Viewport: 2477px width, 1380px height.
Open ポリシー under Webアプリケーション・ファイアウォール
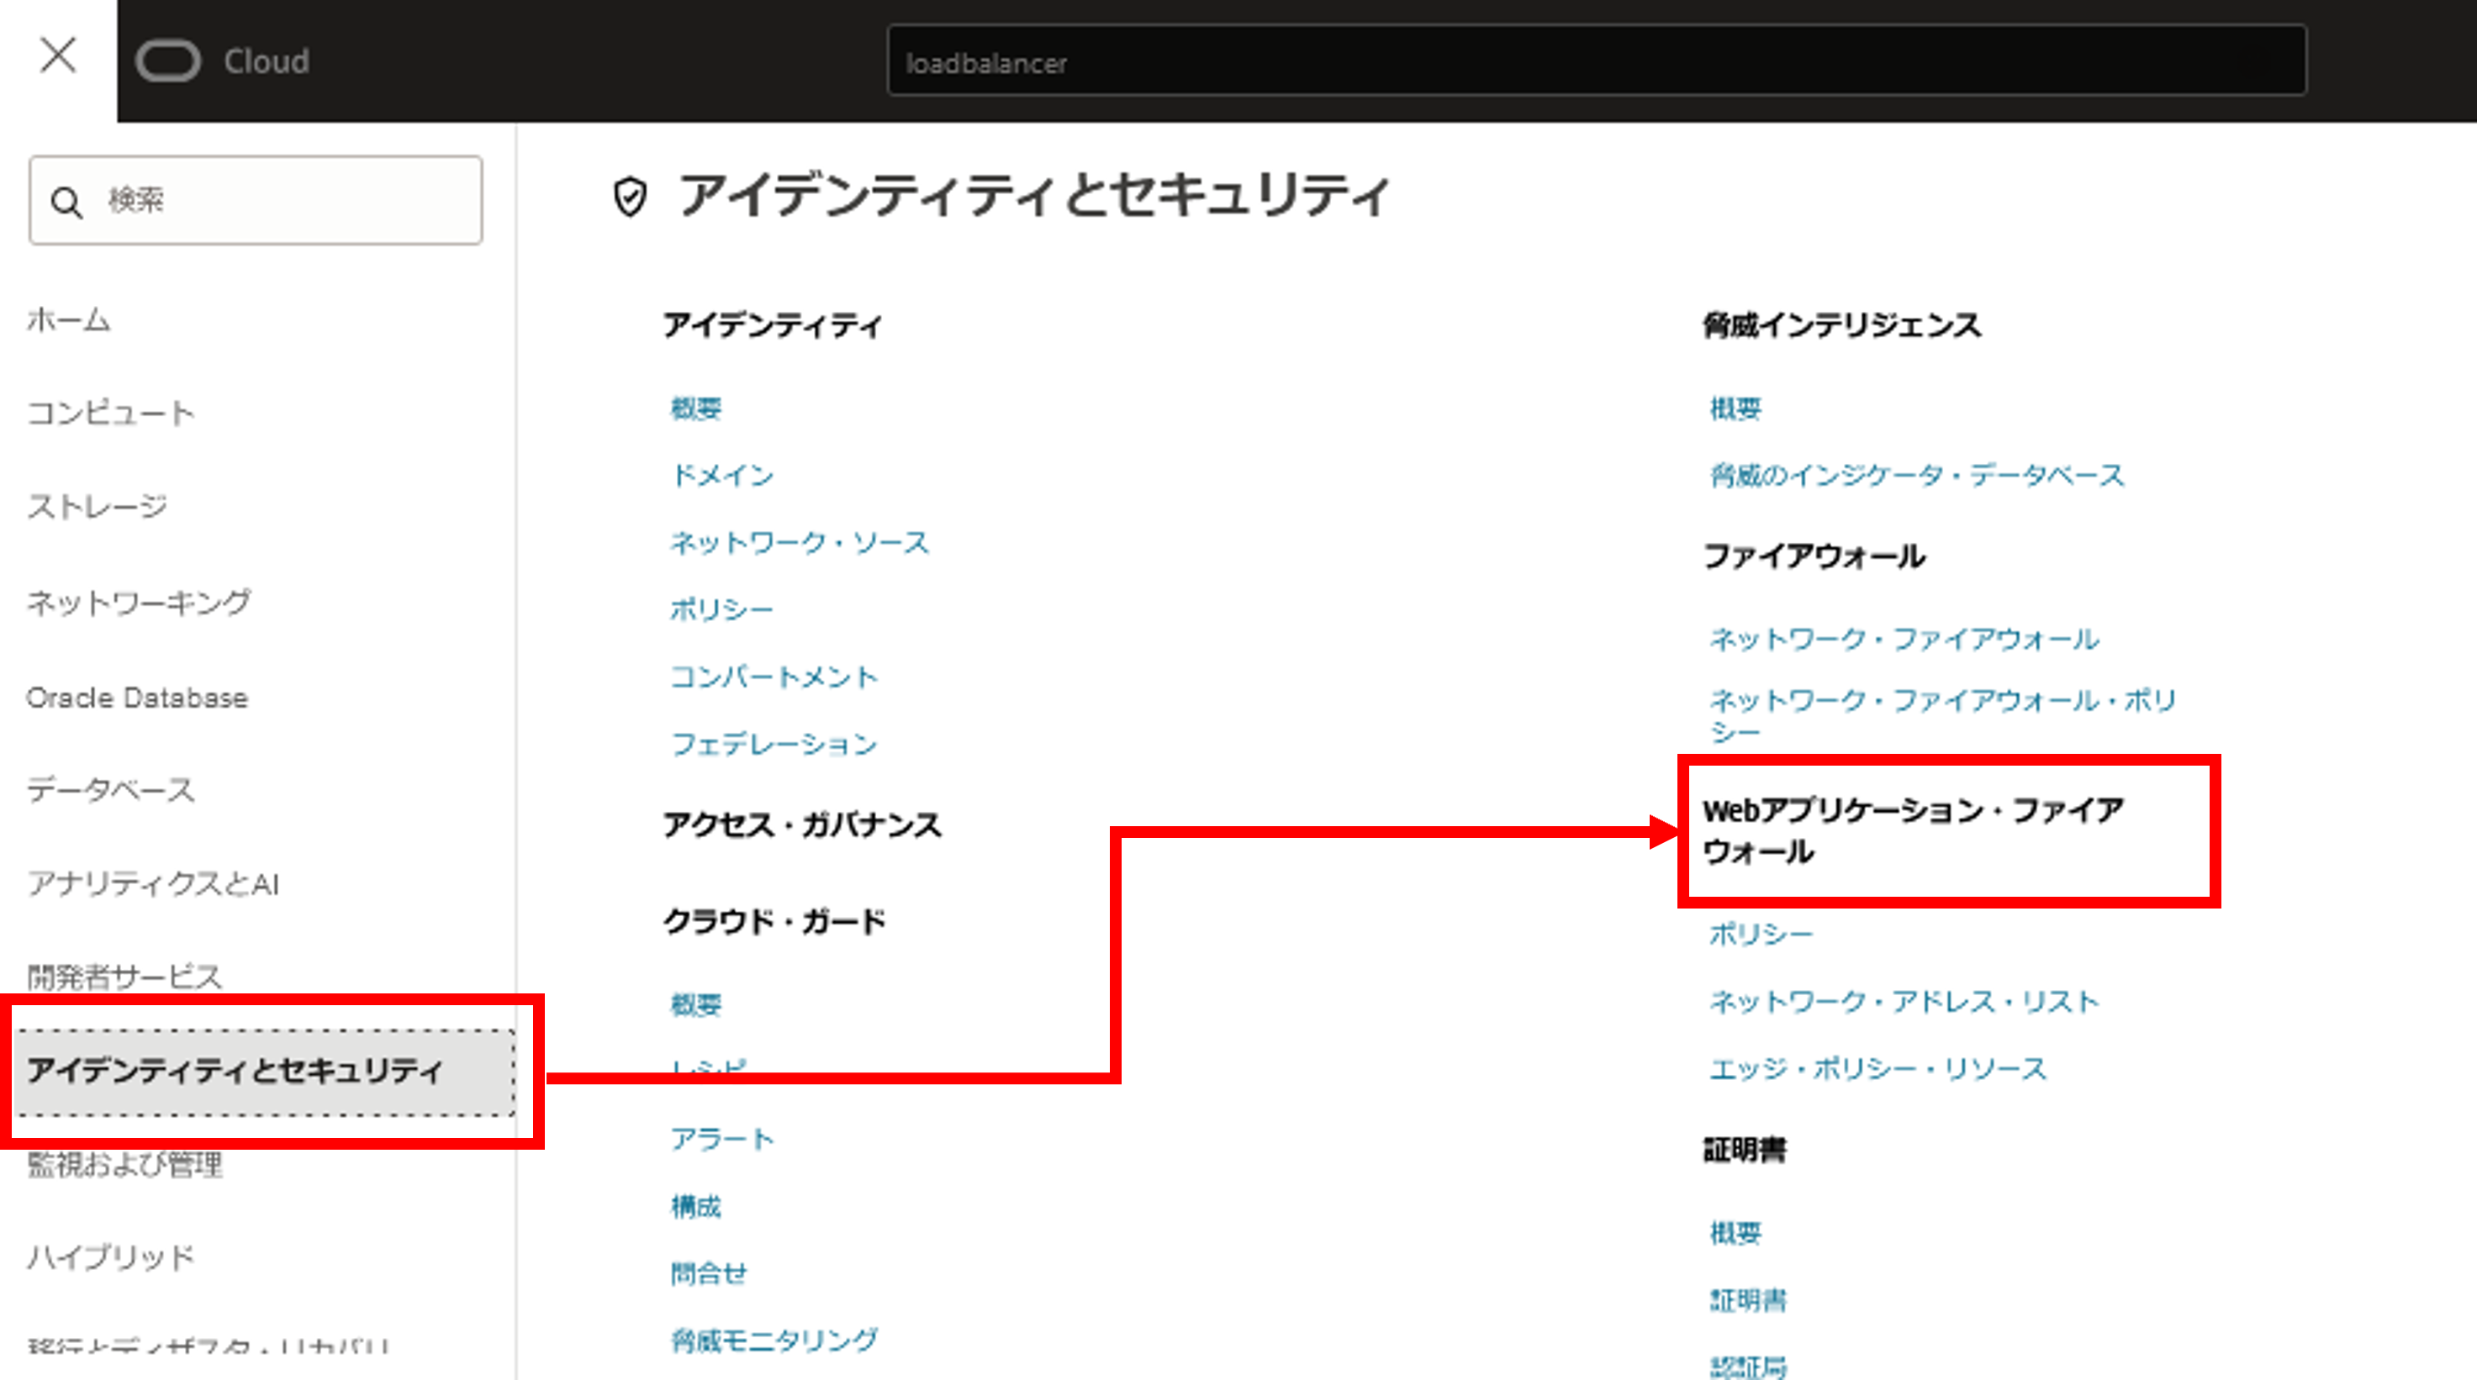(x=1761, y=934)
